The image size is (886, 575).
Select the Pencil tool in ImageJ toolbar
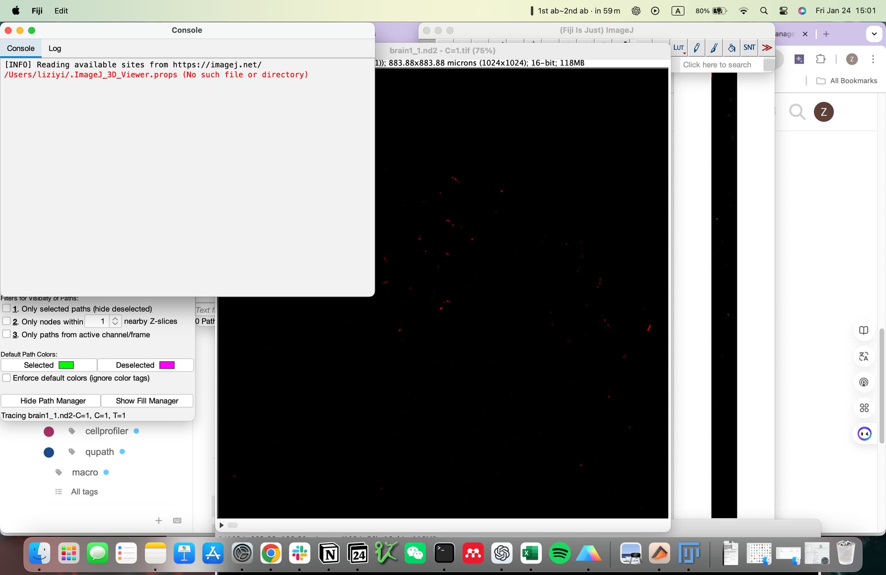[x=696, y=47]
